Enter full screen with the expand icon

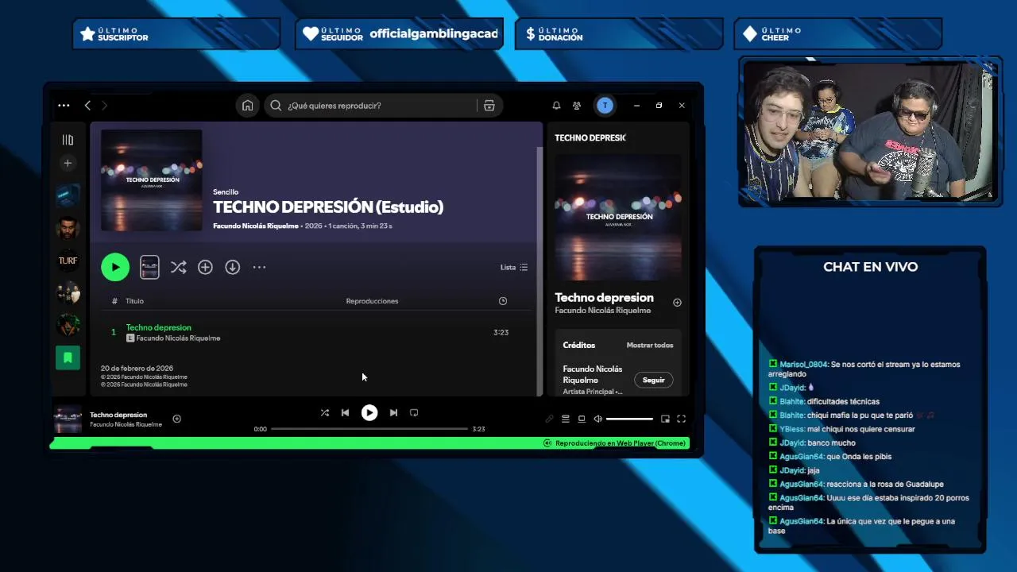681,419
